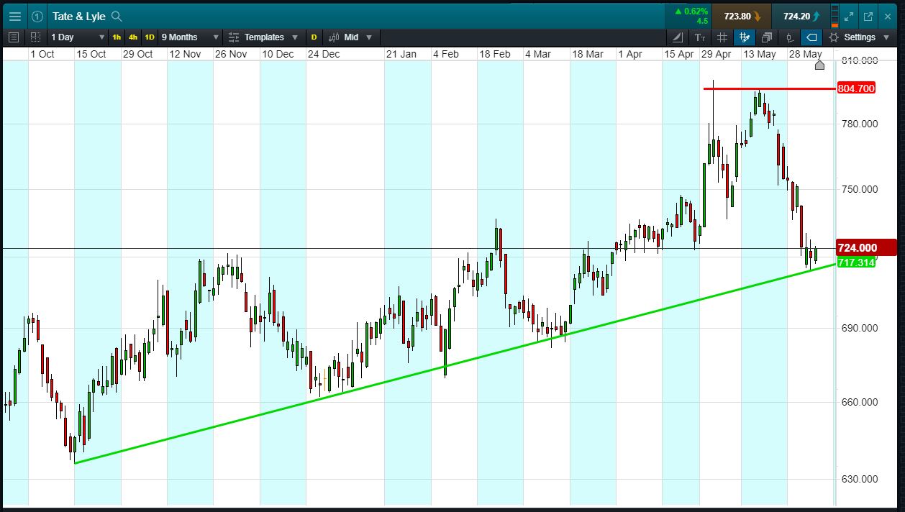Switch to the 1D timeframe
This screenshot has height=512, width=905.
click(150, 37)
